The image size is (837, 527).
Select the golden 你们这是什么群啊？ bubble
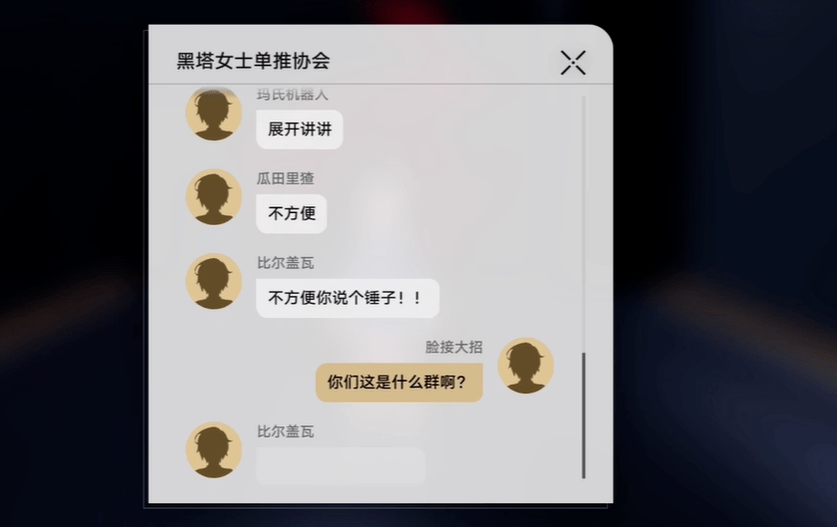(400, 383)
